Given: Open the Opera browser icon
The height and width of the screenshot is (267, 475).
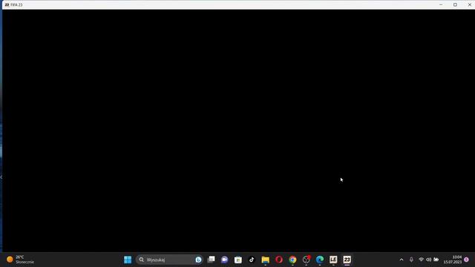Looking at the screenshot, I should click(x=279, y=260).
